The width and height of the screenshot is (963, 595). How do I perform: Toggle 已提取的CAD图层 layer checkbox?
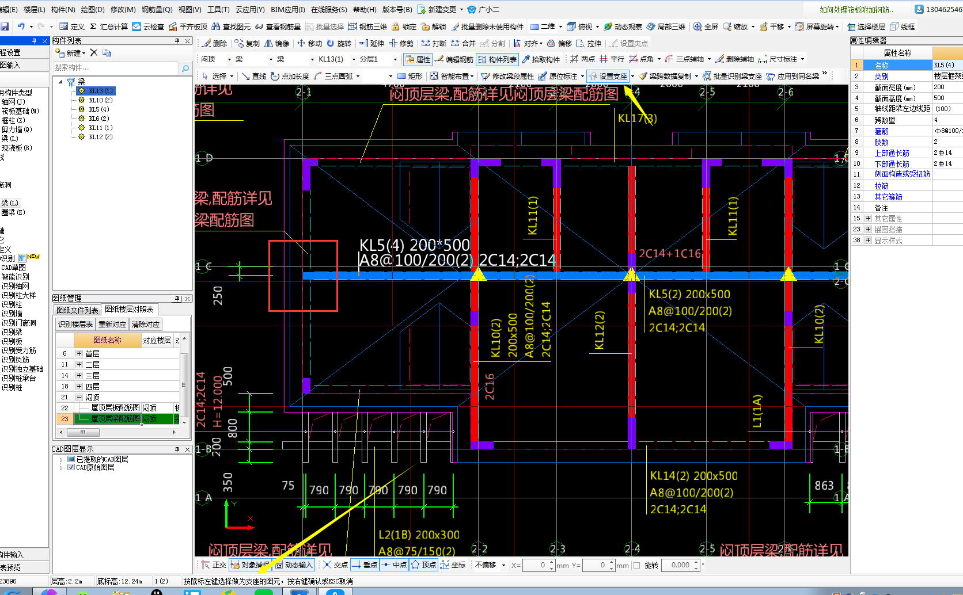tap(71, 459)
